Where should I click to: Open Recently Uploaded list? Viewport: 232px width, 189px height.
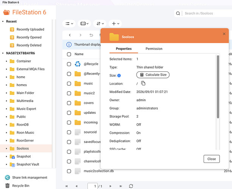tap(30, 29)
